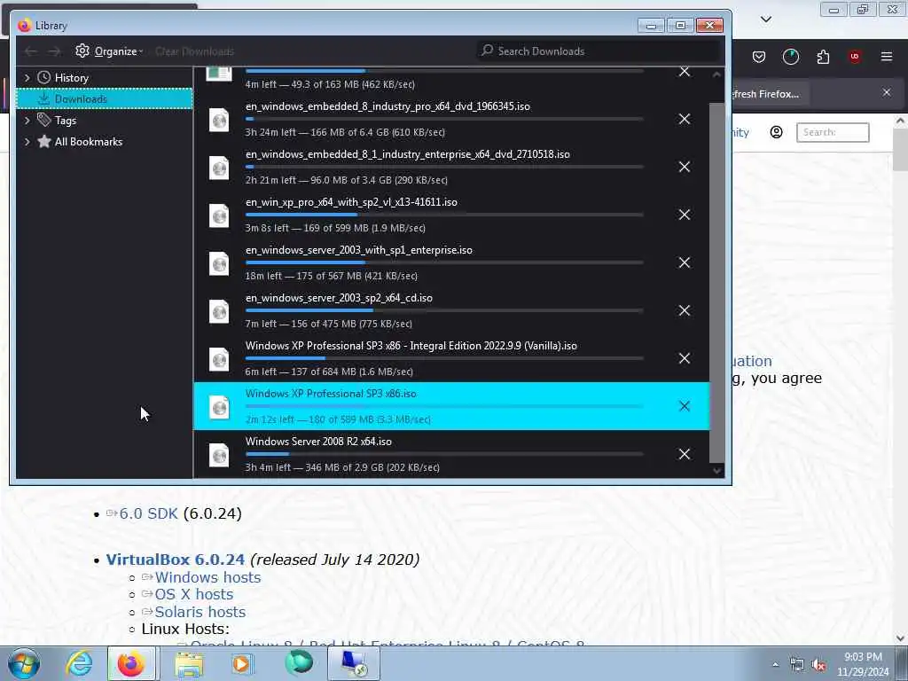Click en_windows_embedded_8_1_industry_enterprise file icon
The width and height of the screenshot is (908, 681).
click(219, 168)
